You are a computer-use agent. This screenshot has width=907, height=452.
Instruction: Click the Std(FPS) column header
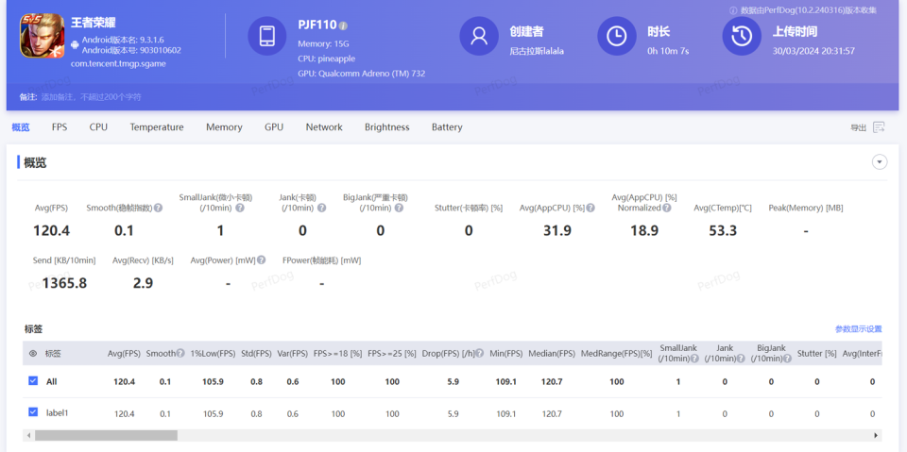tap(256, 353)
